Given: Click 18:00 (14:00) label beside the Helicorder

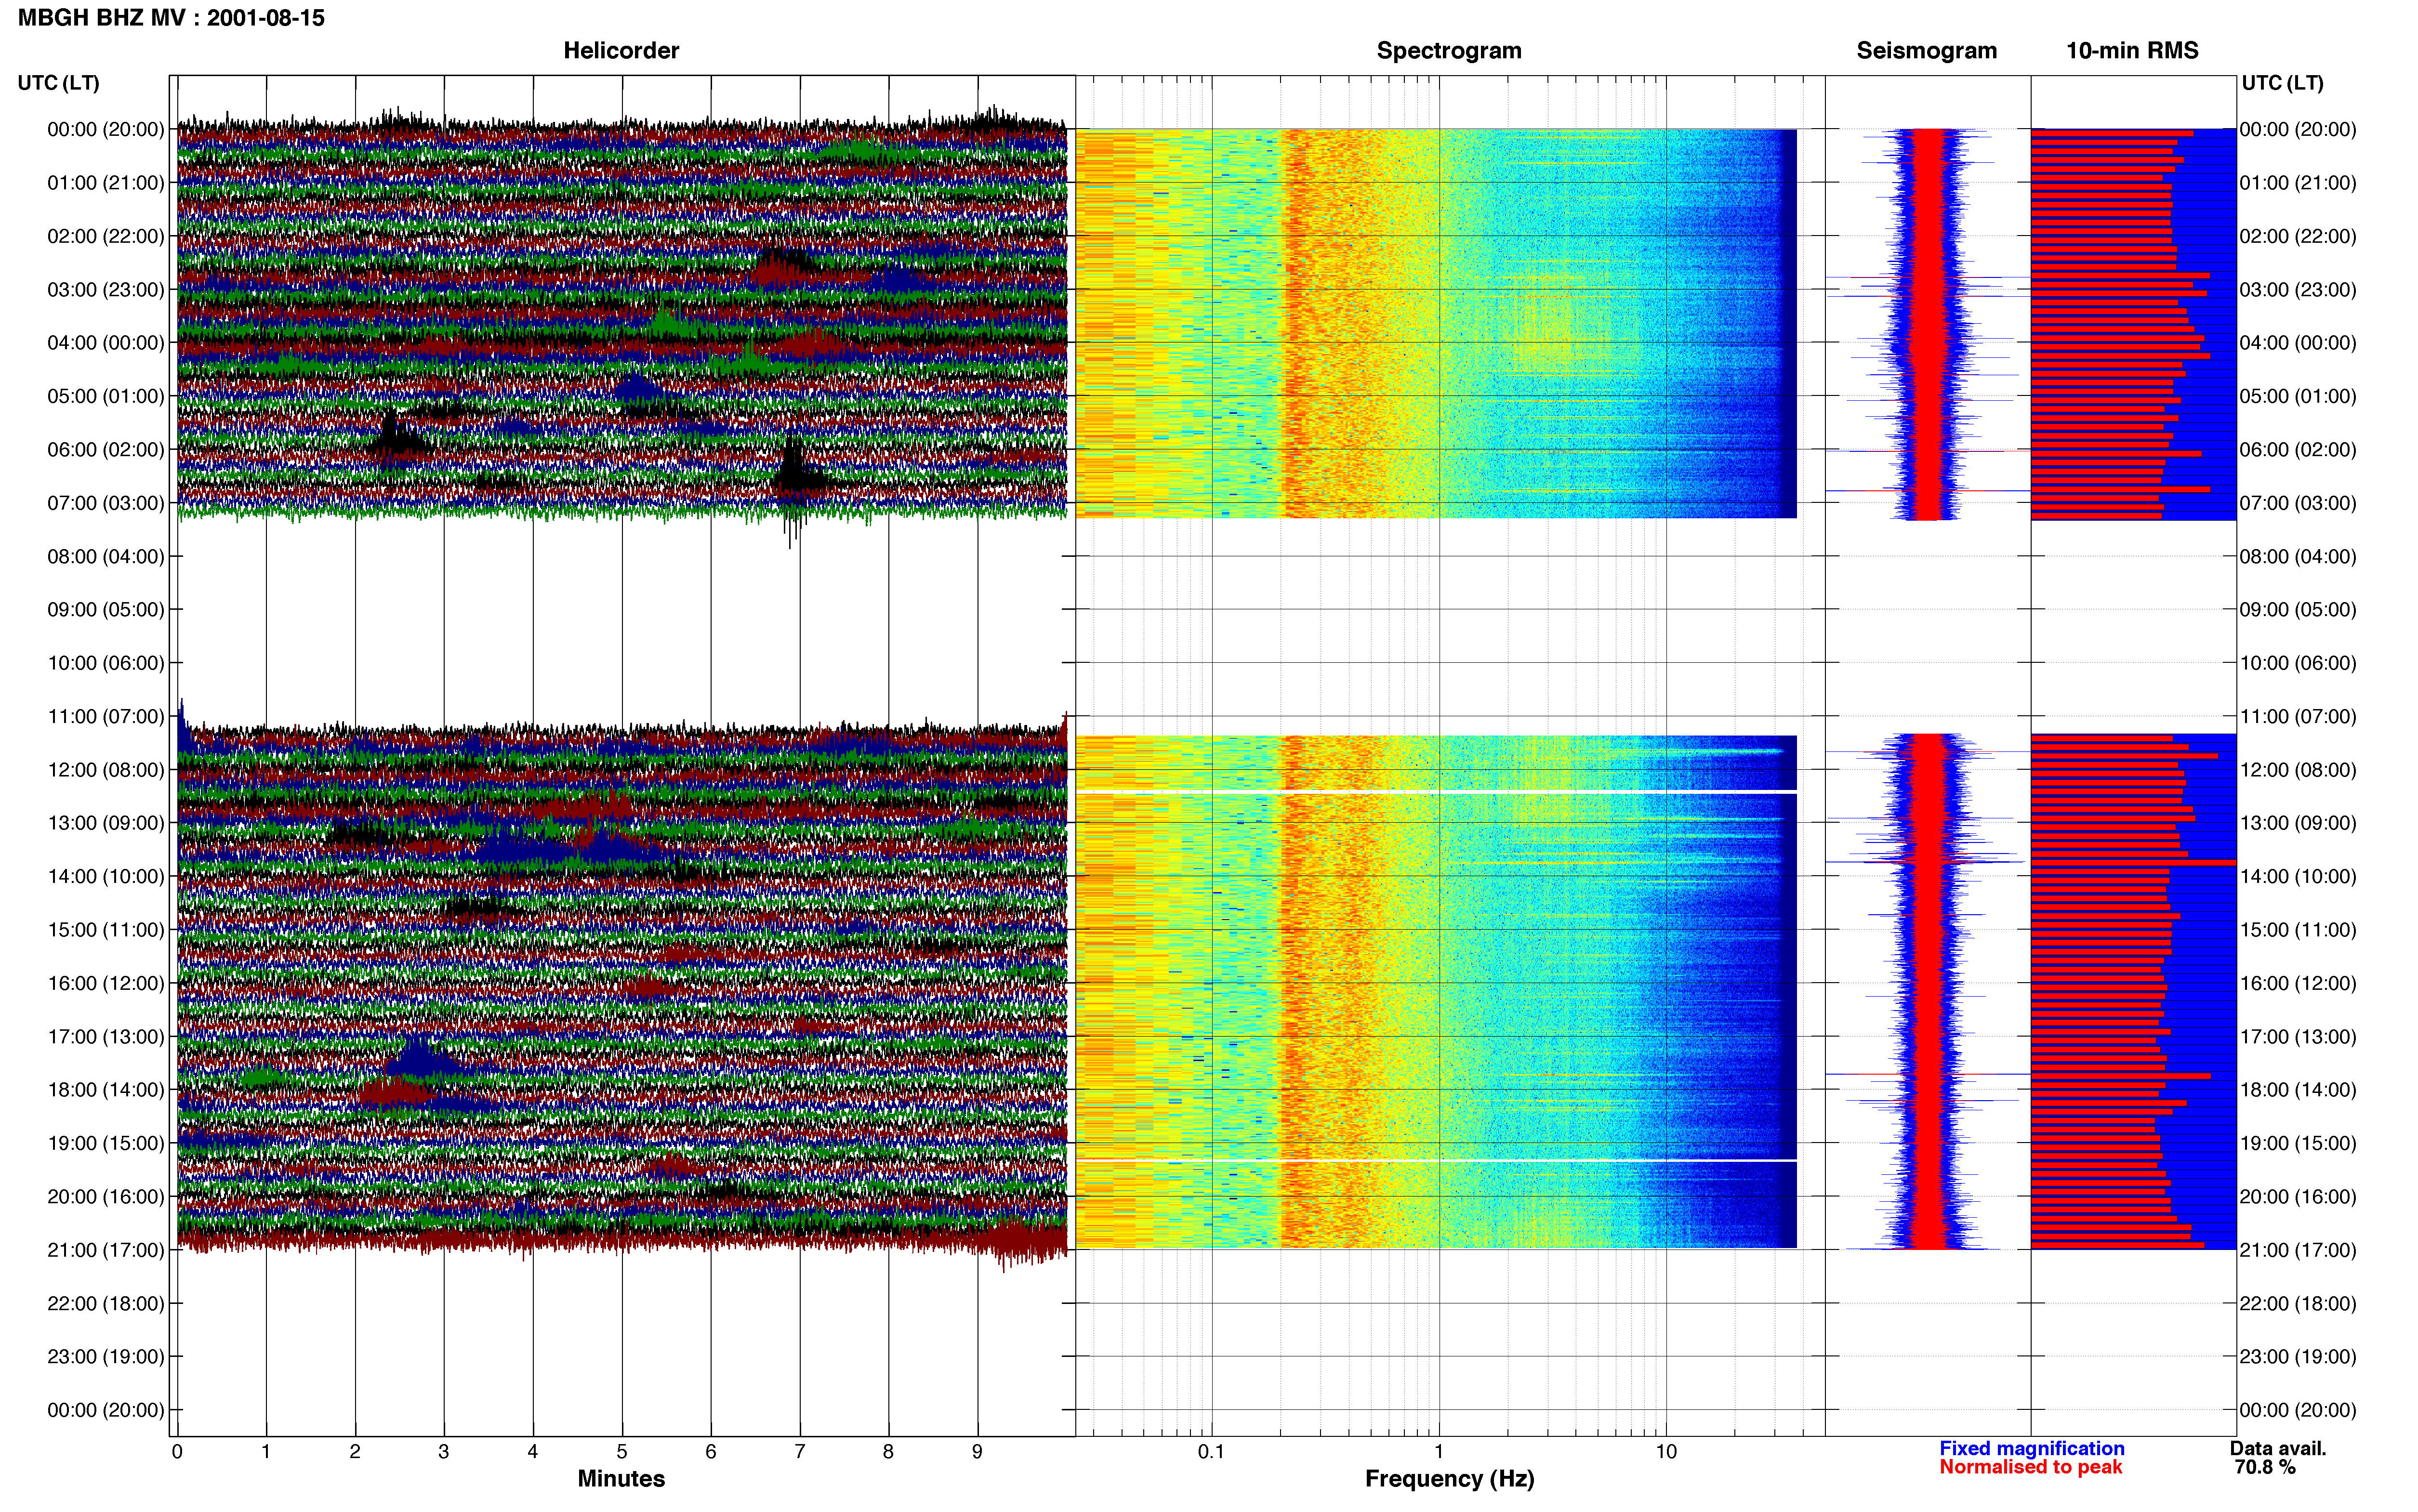Looking at the screenshot, I should pos(105,1090).
